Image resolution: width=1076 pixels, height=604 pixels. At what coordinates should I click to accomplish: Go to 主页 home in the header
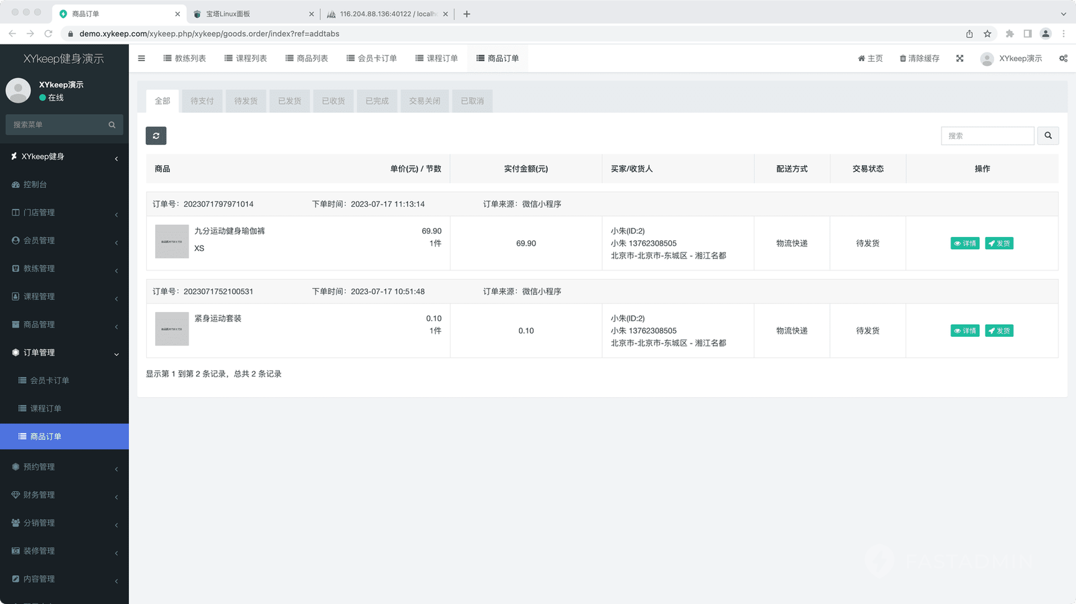coord(870,58)
